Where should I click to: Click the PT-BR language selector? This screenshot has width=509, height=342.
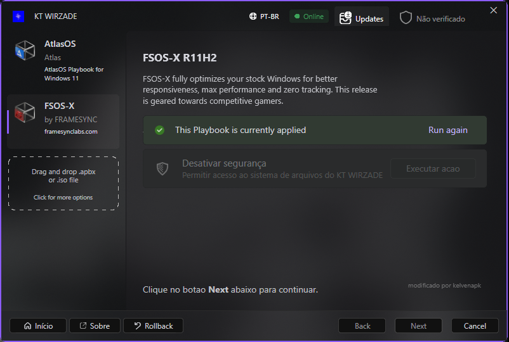pyautogui.click(x=264, y=16)
